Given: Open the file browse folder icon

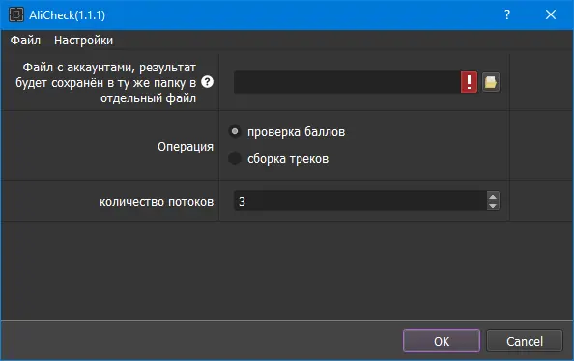Looking at the screenshot, I should pyautogui.click(x=491, y=82).
